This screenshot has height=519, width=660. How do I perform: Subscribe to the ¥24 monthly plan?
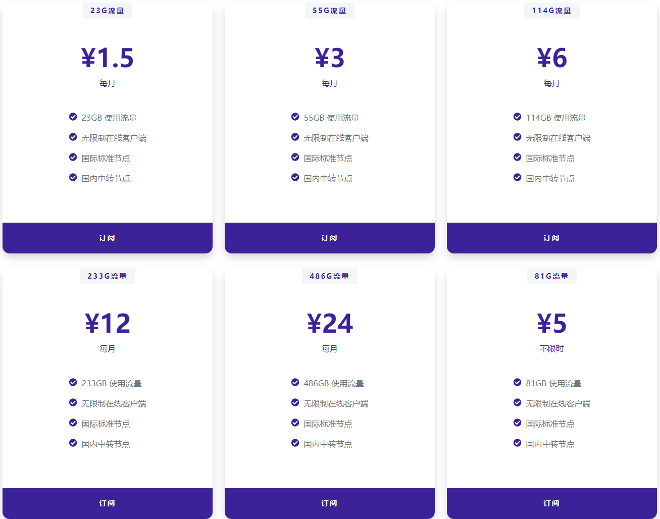pos(329,503)
